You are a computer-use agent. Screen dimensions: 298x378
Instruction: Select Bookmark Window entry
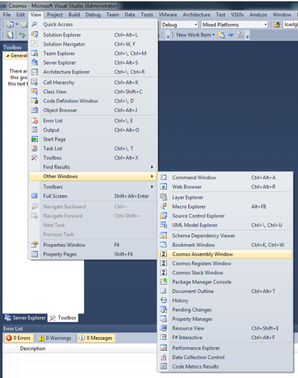[x=225, y=245]
